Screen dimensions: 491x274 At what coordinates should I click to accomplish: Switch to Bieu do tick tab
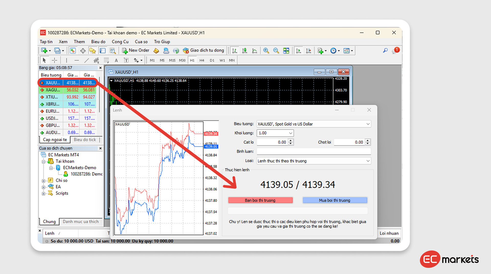pyautogui.click(x=85, y=140)
